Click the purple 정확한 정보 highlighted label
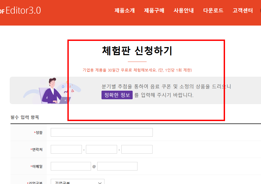Image resolution: width=261 pixels, height=184 pixels. click(117, 95)
